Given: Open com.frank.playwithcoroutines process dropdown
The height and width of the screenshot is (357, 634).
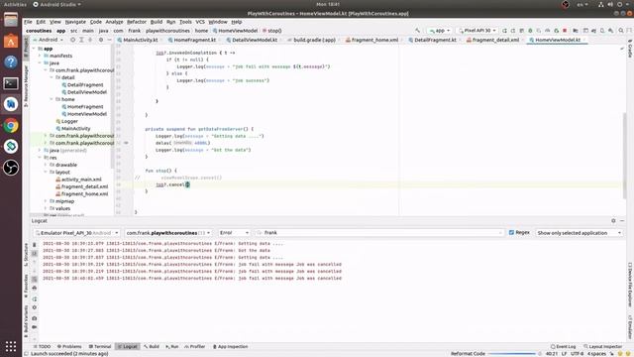Looking at the screenshot, I should tap(168, 233).
